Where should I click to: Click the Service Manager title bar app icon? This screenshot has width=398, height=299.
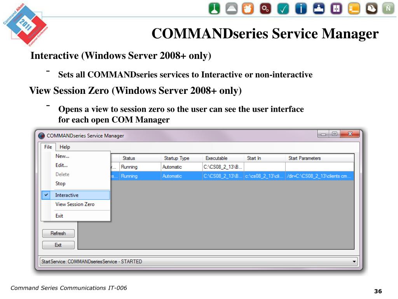click(x=41, y=136)
